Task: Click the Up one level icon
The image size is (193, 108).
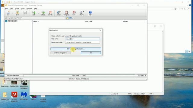Action: pyautogui.click(x=18, y=18)
